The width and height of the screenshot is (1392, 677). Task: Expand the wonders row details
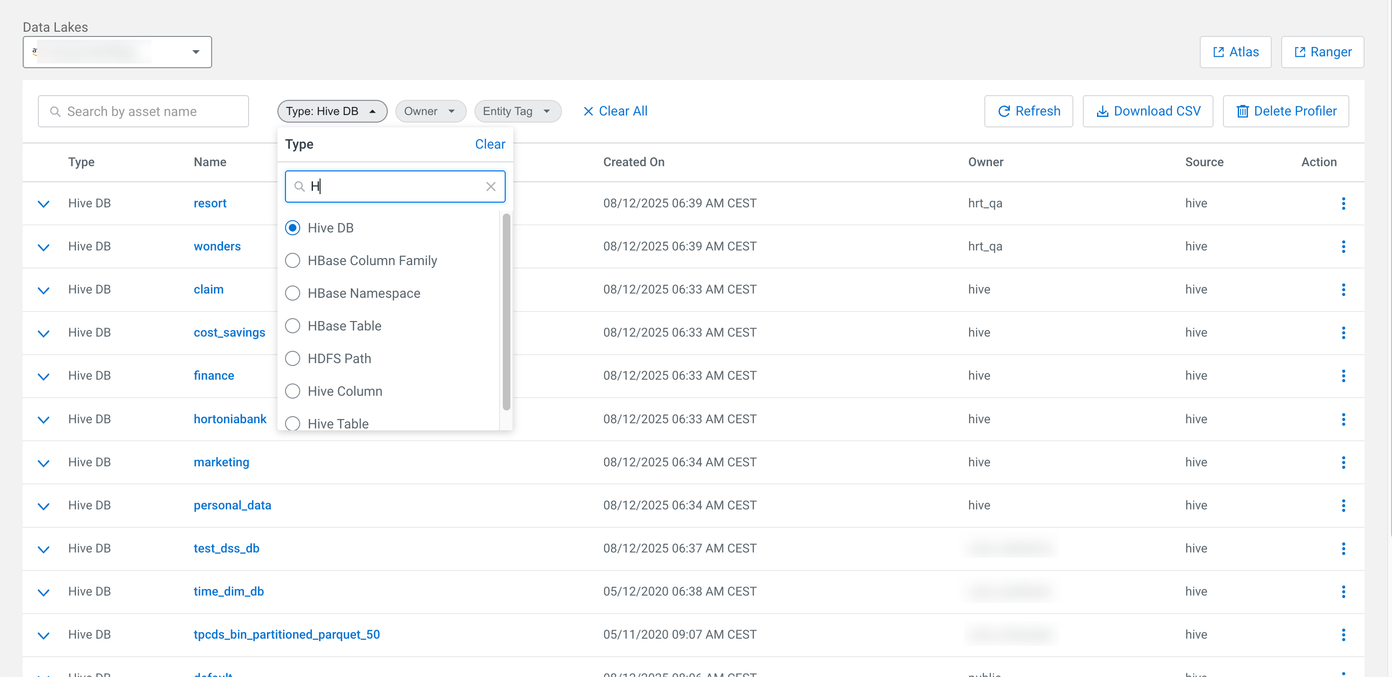point(44,247)
